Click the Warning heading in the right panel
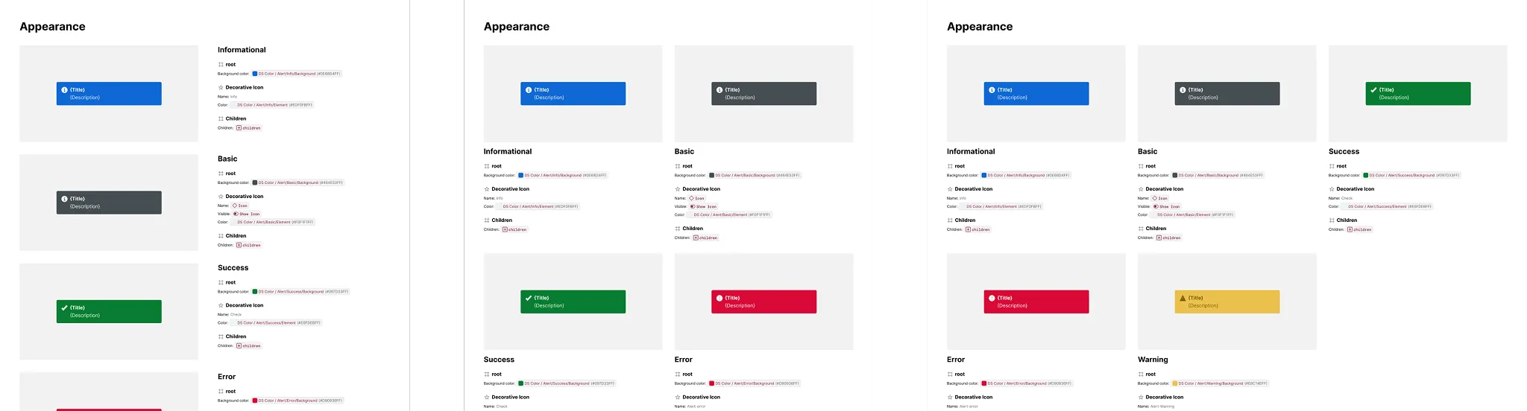This screenshot has width=1527, height=411. point(1153,360)
